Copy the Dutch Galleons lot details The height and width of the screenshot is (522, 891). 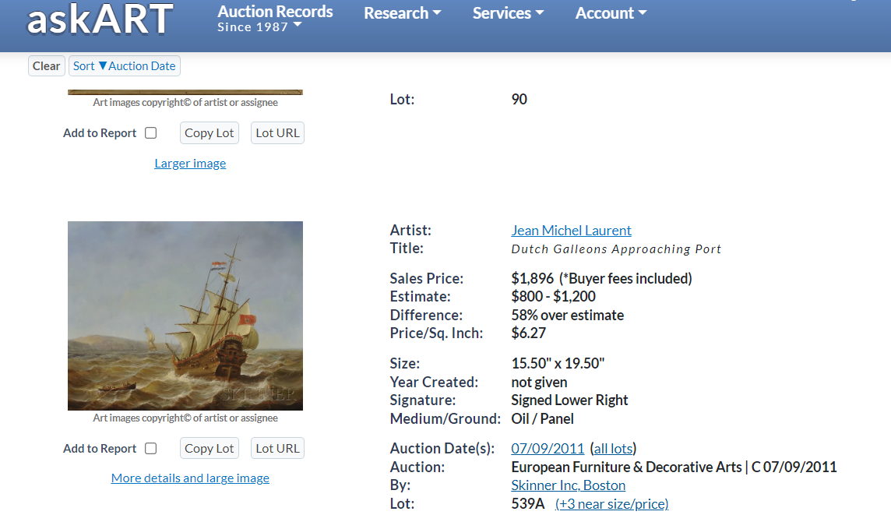(x=209, y=448)
